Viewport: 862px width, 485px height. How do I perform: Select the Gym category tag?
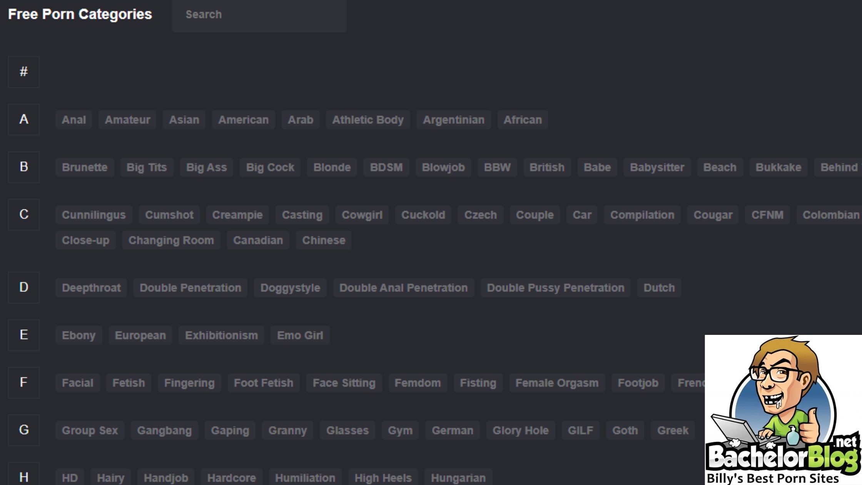coord(400,430)
